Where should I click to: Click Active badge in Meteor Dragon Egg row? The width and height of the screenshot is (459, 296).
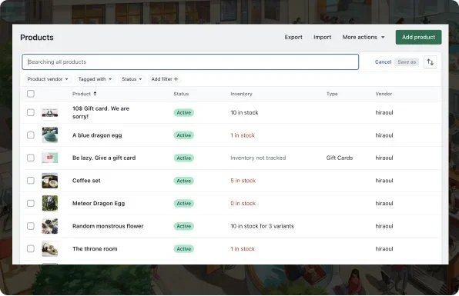point(183,203)
